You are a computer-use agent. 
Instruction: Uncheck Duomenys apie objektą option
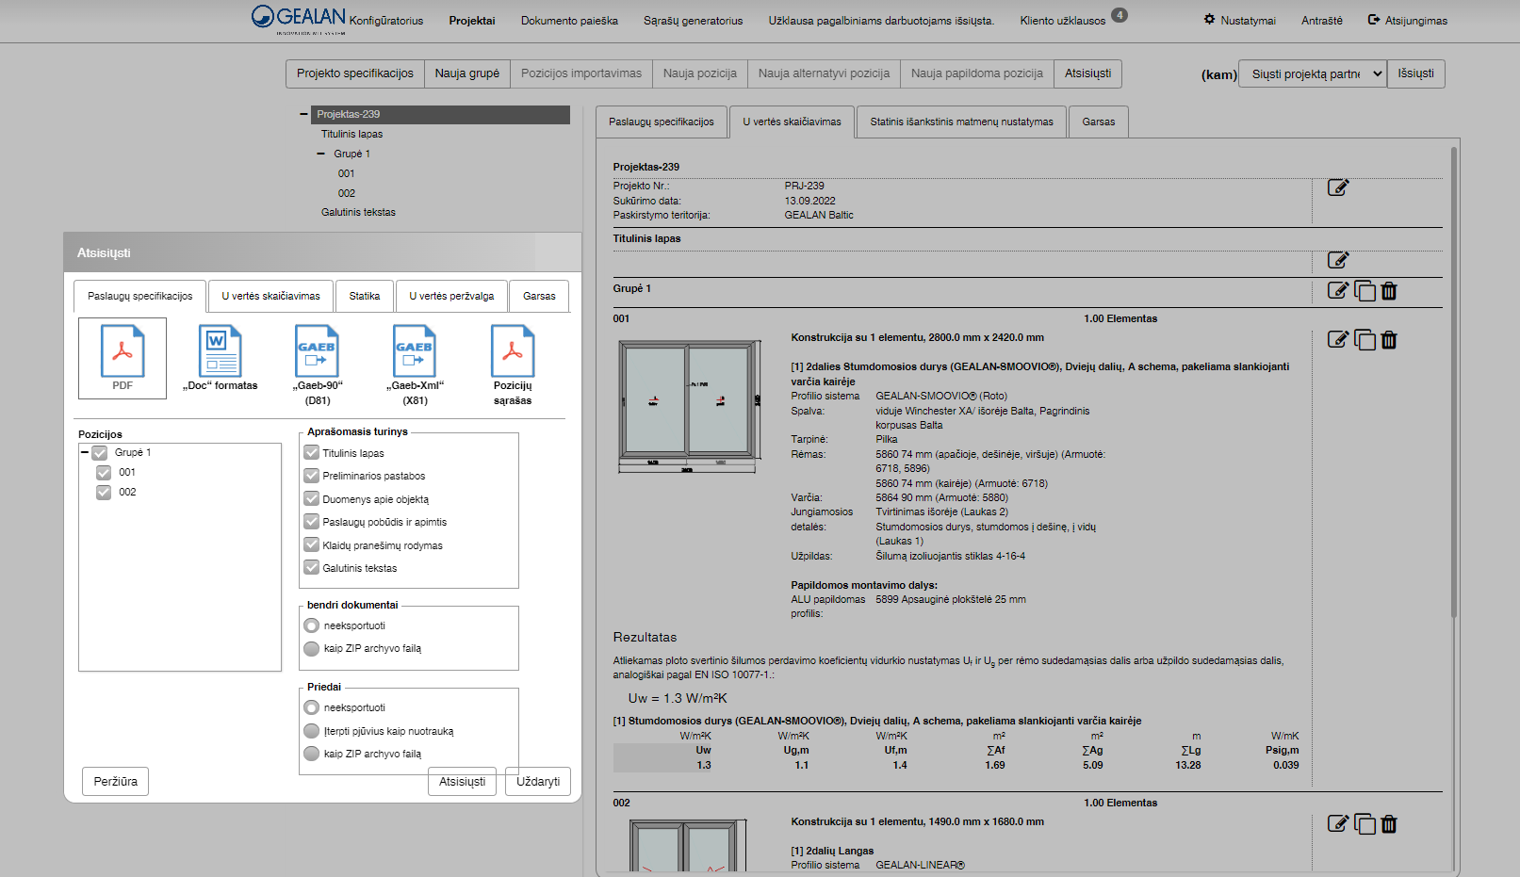click(x=312, y=498)
